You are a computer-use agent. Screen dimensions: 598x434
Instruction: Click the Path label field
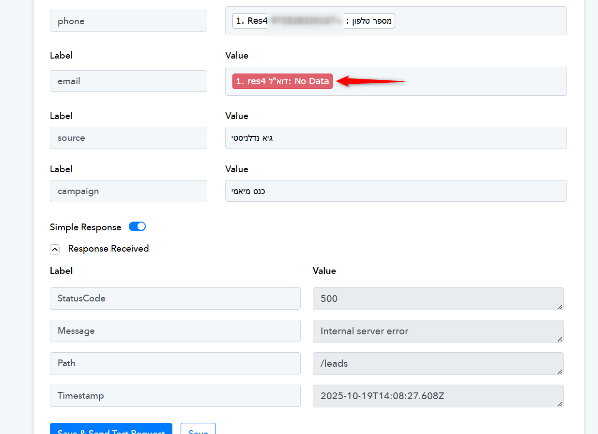click(x=175, y=363)
